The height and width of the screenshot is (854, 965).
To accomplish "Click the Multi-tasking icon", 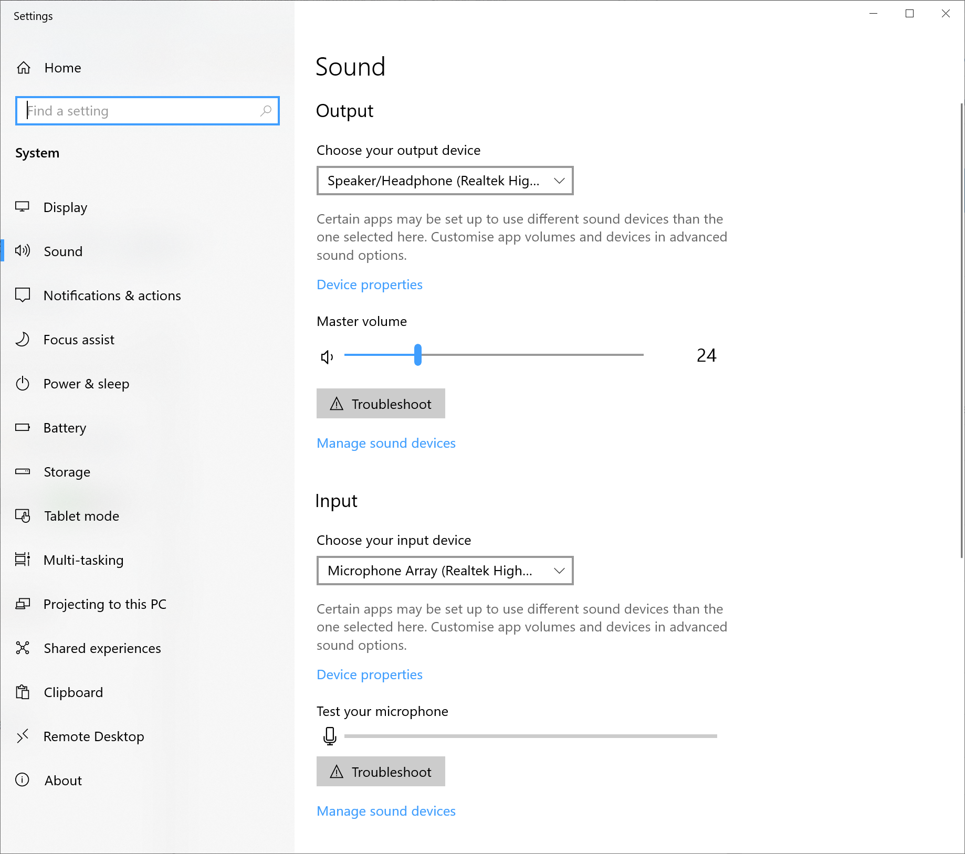I will pos(23,560).
